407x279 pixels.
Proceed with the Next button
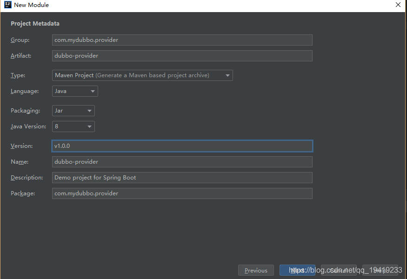[298, 270]
